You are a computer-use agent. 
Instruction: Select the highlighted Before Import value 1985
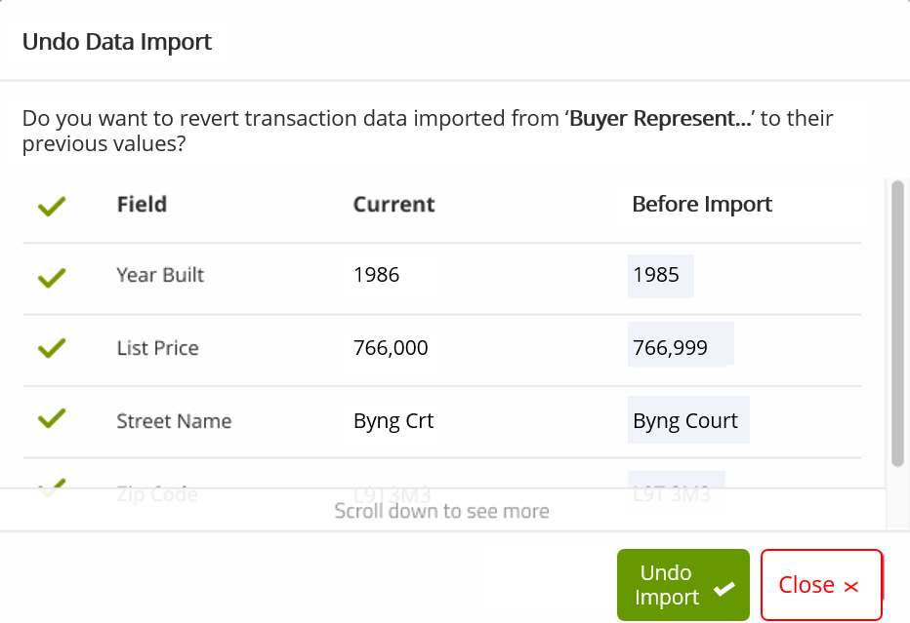[660, 275]
